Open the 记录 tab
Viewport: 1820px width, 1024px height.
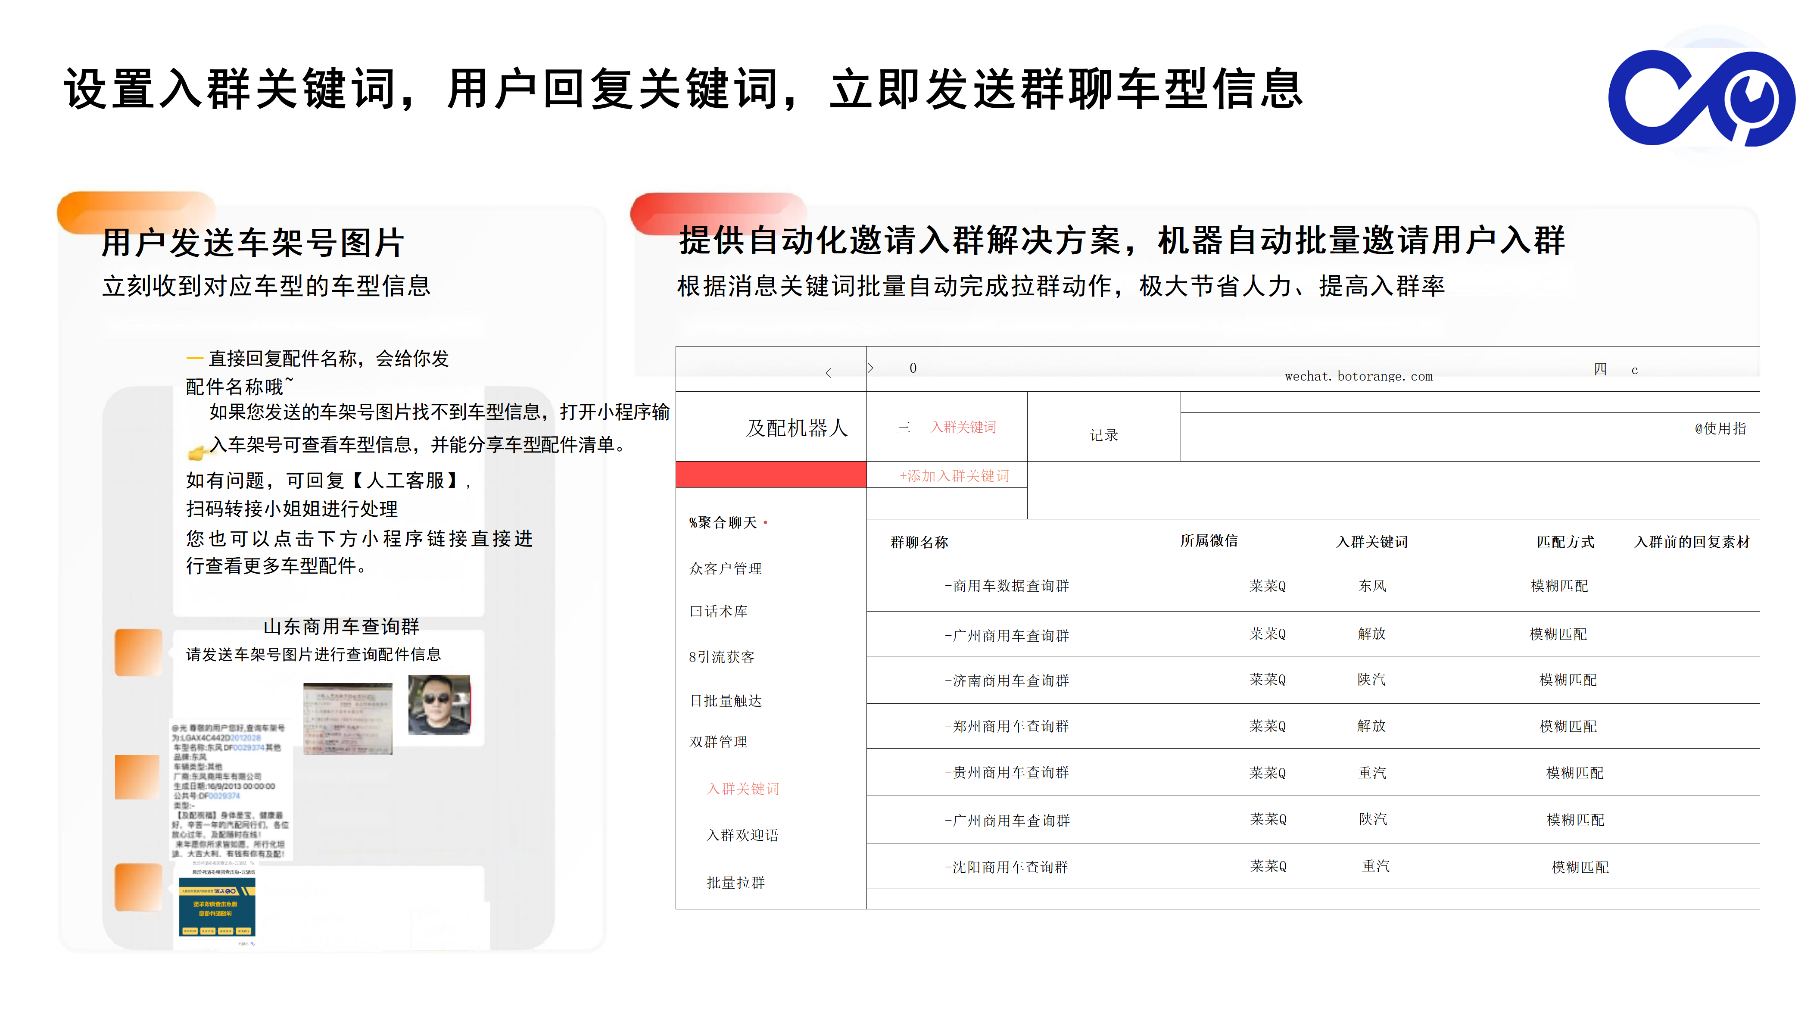[1103, 434]
